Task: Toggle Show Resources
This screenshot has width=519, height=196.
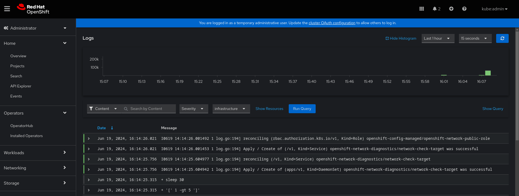Action: pos(269,109)
